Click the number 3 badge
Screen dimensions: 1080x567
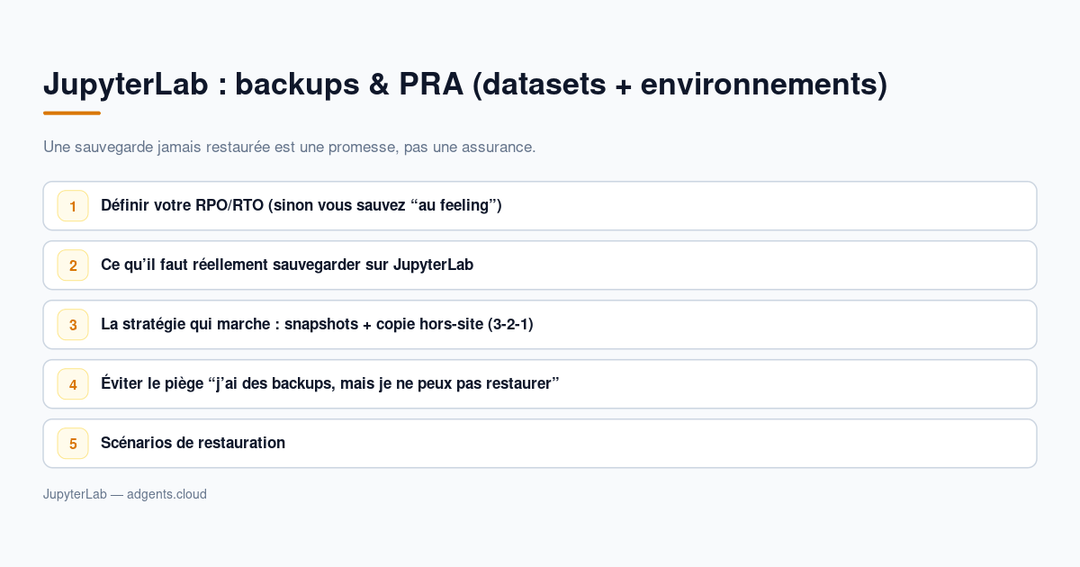(x=73, y=325)
